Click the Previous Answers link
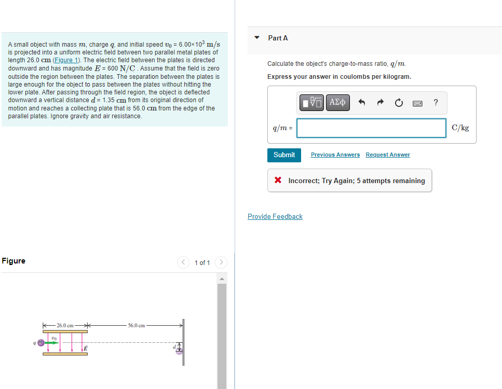Image resolution: width=502 pixels, height=389 pixels. pyautogui.click(x=335, y=155)
